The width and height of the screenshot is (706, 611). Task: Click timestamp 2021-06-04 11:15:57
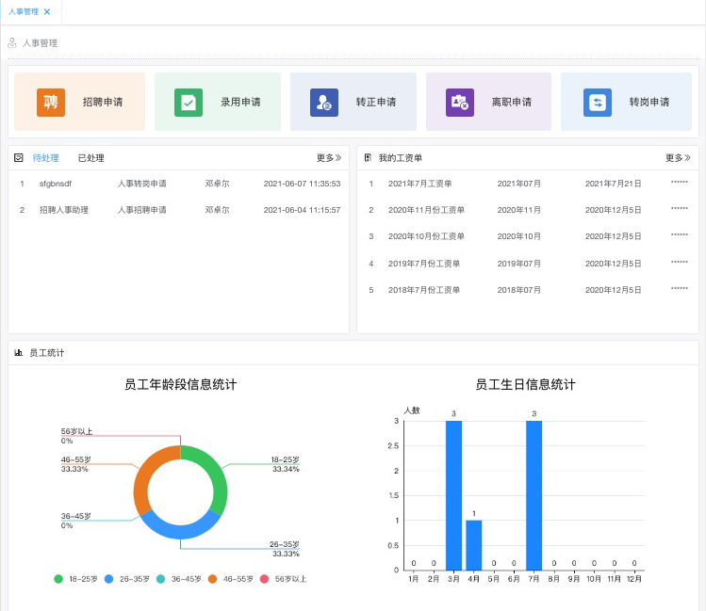(x=303, y=210)
